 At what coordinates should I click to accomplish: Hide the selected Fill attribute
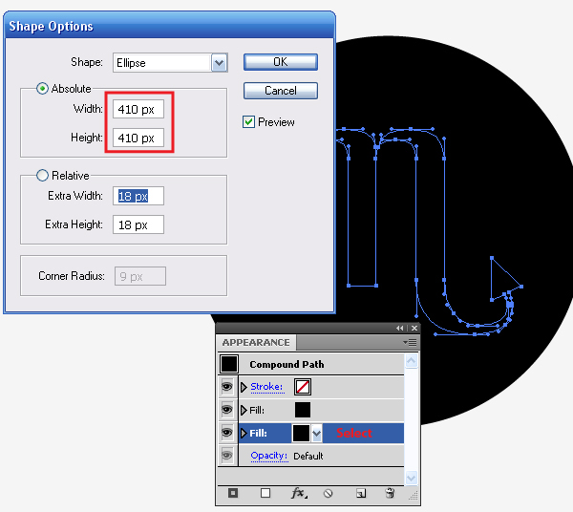(x=227, y=433)
